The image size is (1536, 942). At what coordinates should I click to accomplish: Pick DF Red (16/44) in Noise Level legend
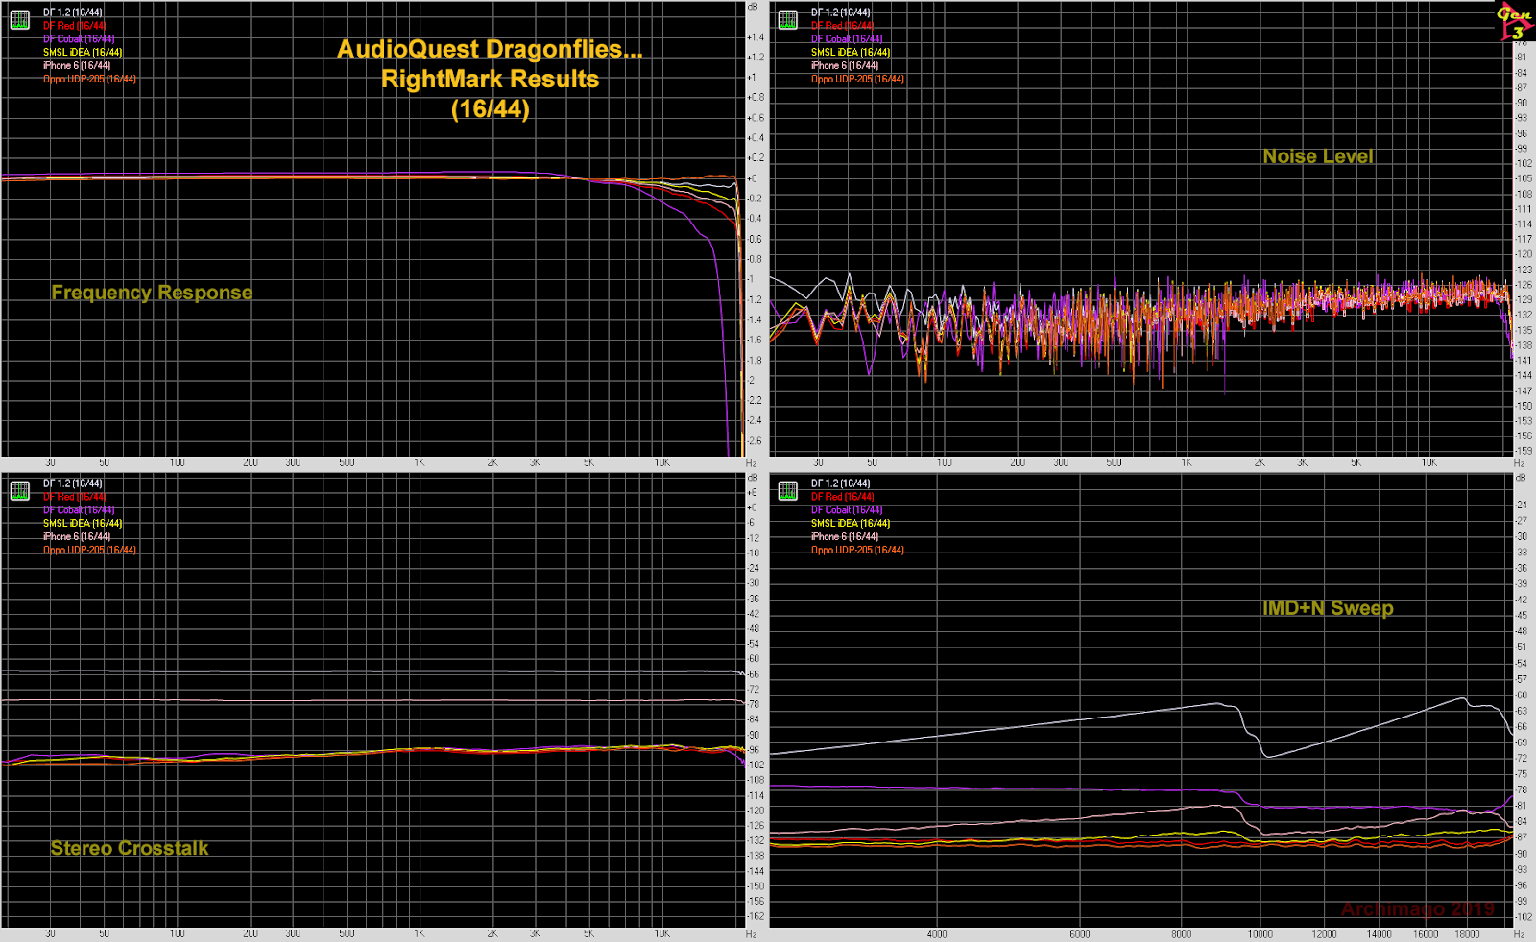[x=842, y=26]
